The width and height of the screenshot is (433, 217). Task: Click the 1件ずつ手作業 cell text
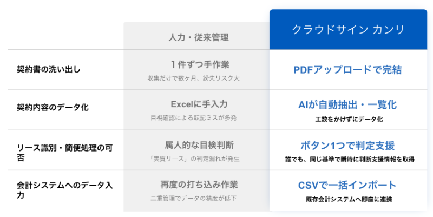point(200,64)
